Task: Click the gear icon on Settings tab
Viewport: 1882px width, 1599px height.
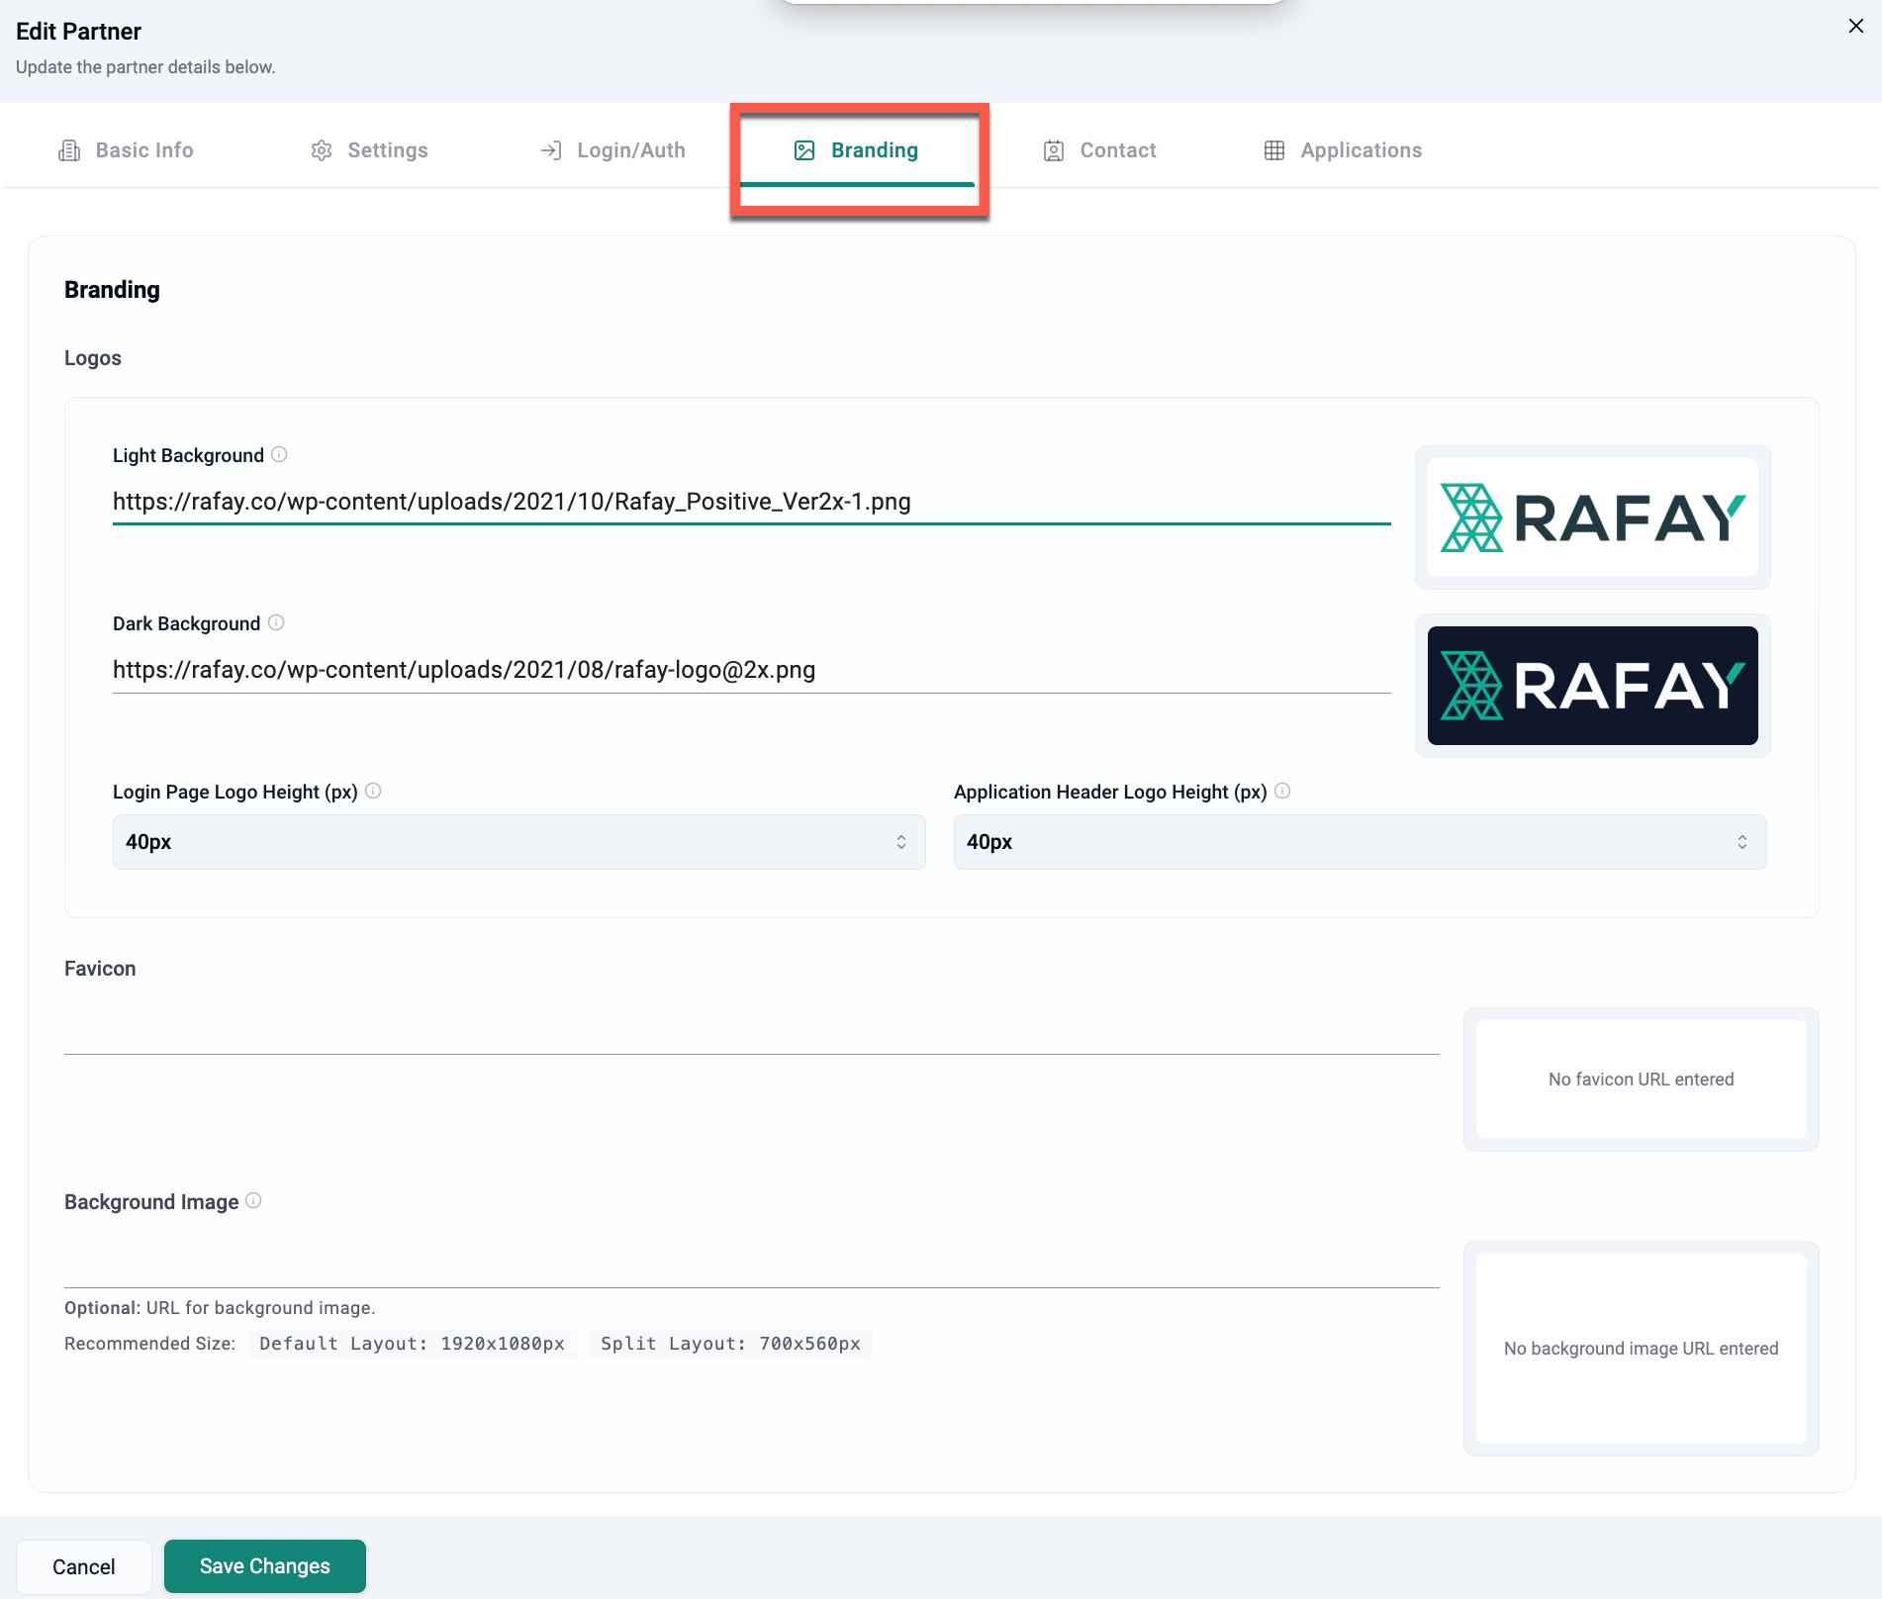Action: tap(322, 150)
